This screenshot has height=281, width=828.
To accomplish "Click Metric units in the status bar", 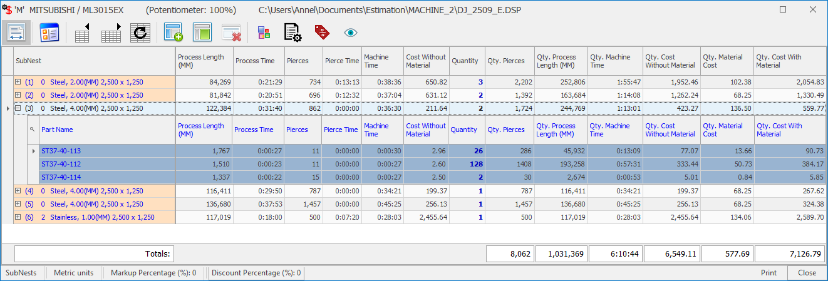I will (74, 273).
